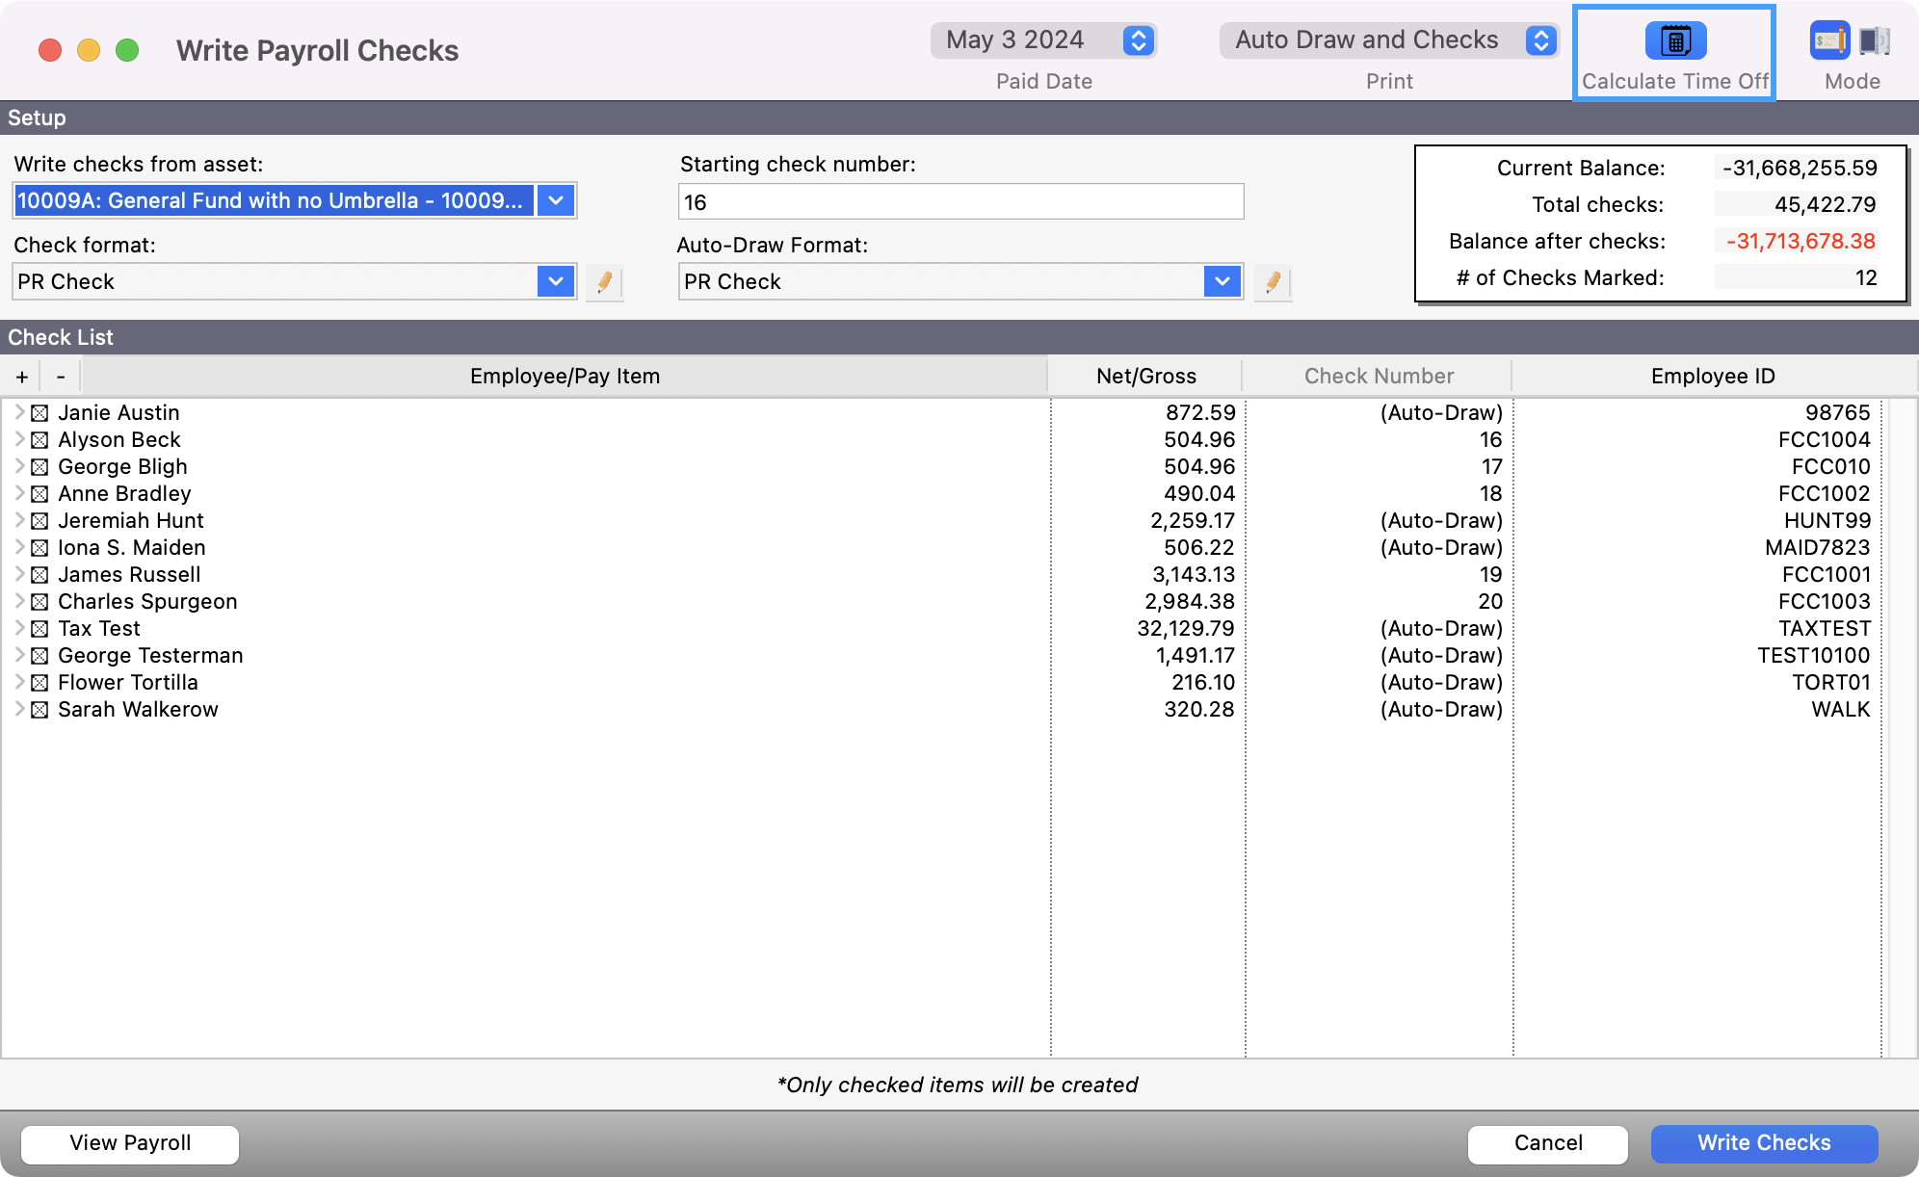Uncheck Janie Austin's check box
The width and height of the screenshot is (1919, 1177).
(x=39, y=413)
